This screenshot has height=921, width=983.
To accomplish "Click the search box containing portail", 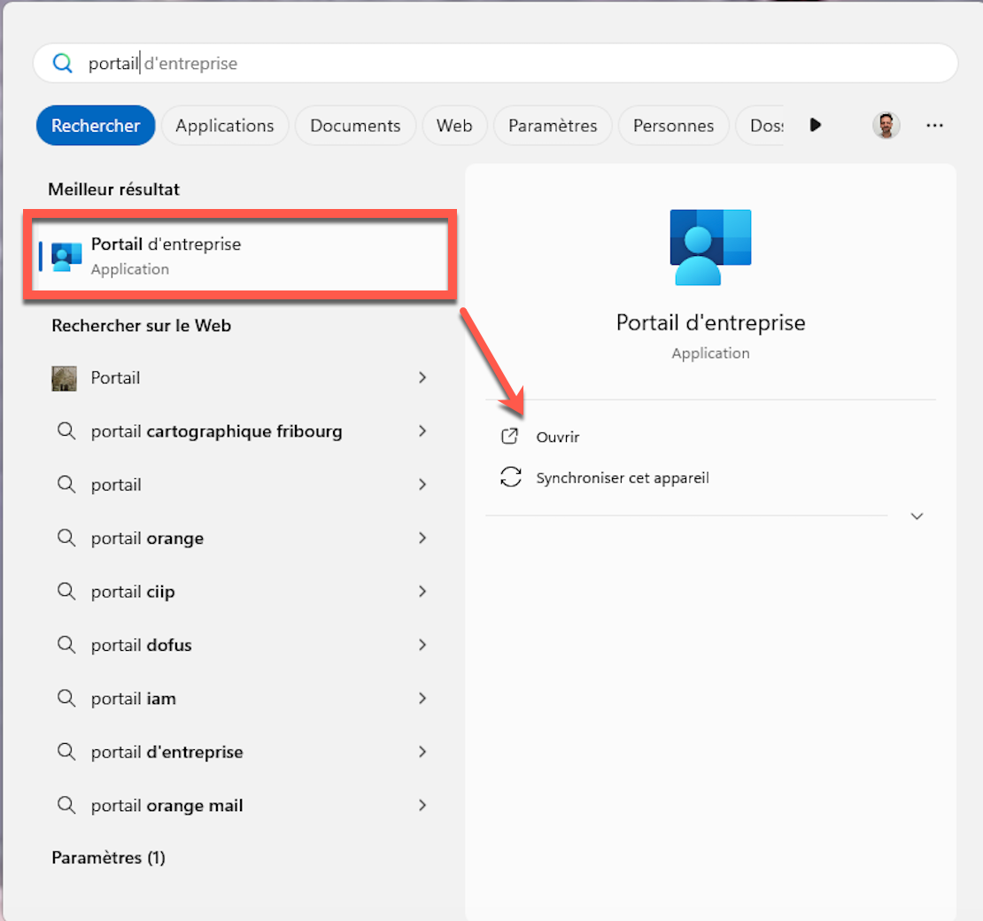I will pyautogui.click(x=495, y=64).
